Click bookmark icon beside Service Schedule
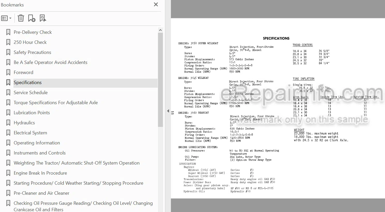This screenshot has width=385, height=212. tap(8, 93)
